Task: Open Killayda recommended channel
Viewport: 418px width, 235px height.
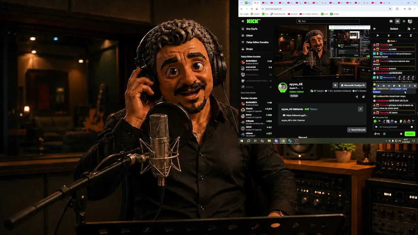Action: 256,122
